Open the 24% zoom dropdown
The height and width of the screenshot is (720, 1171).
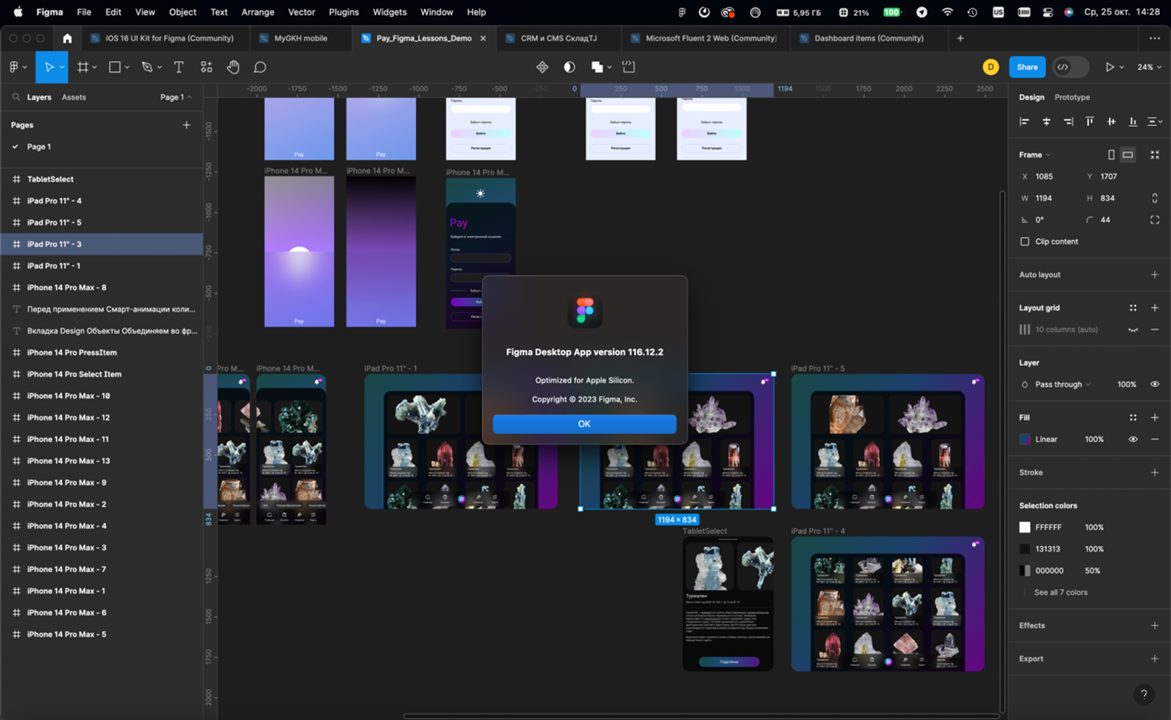tap(1149, 67)
